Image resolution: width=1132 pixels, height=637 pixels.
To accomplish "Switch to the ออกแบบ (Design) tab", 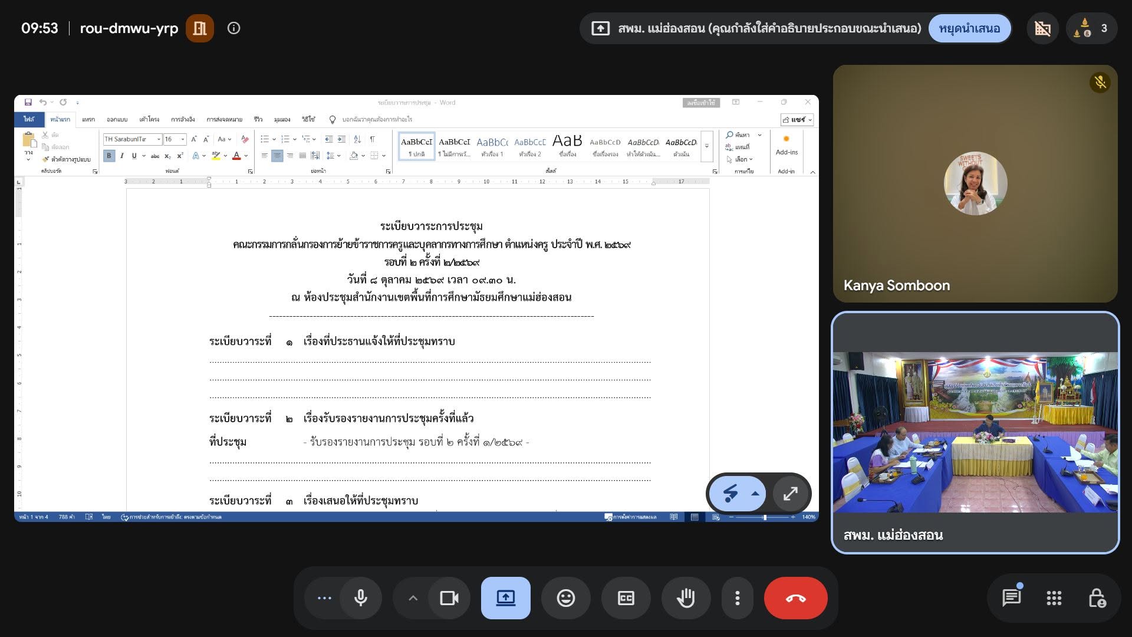I will [x=117, y=119].
